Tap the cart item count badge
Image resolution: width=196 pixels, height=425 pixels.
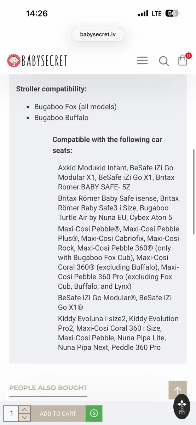[189, 56]
